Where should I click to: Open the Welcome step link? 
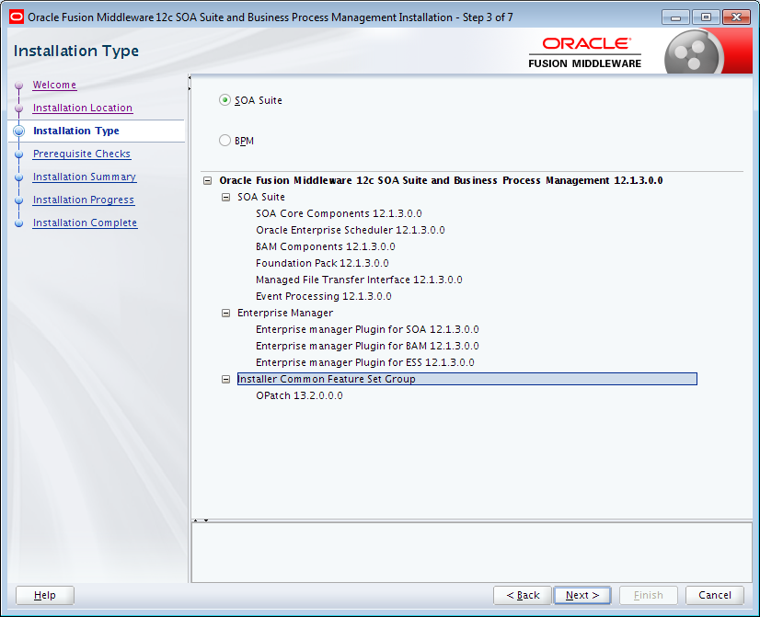54,85
